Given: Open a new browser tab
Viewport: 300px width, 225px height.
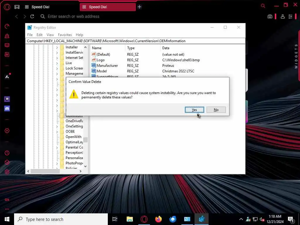Looking at the screenshot, I should coord(139,7).
